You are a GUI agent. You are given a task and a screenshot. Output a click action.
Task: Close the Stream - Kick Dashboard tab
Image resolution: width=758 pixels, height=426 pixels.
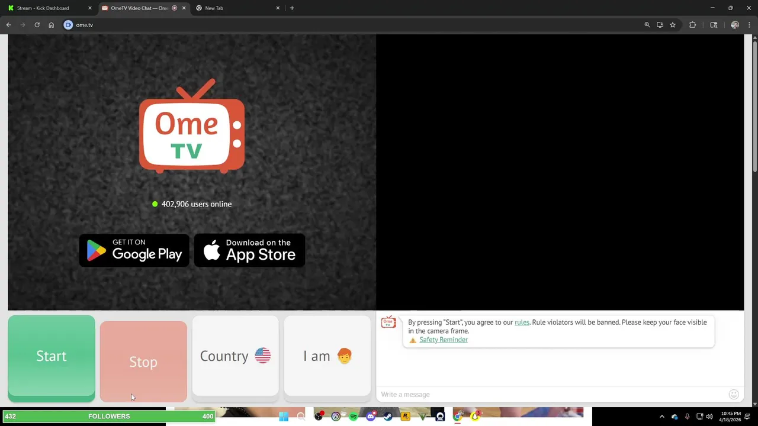[x=90, y=8]
